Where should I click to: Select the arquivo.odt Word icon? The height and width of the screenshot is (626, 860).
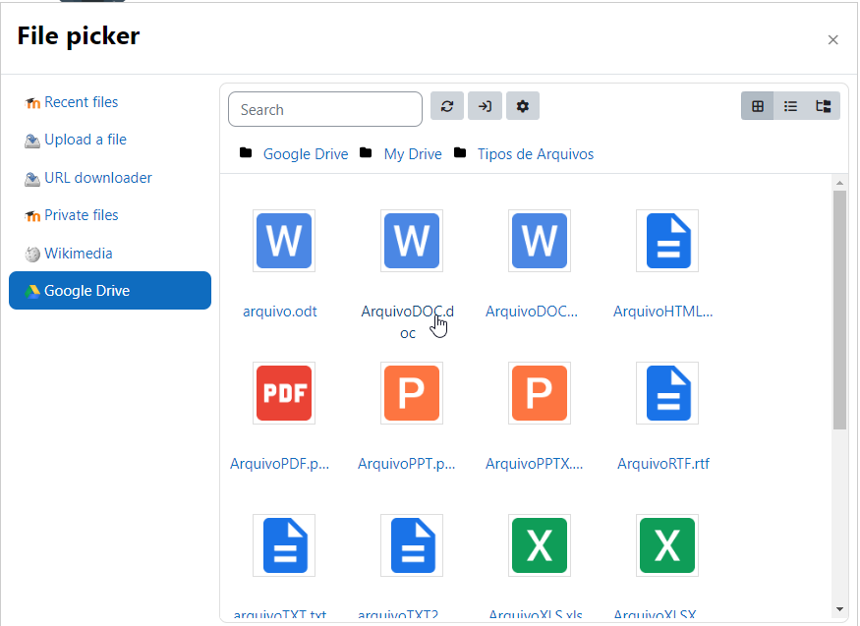click(x=284, y=241)
